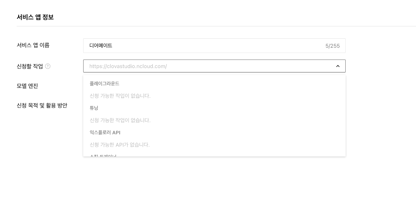This screenshot has height=198, width=416.
Task: Click the 신청 목적 및 활용 방안 label
Action: pos(42,105)
